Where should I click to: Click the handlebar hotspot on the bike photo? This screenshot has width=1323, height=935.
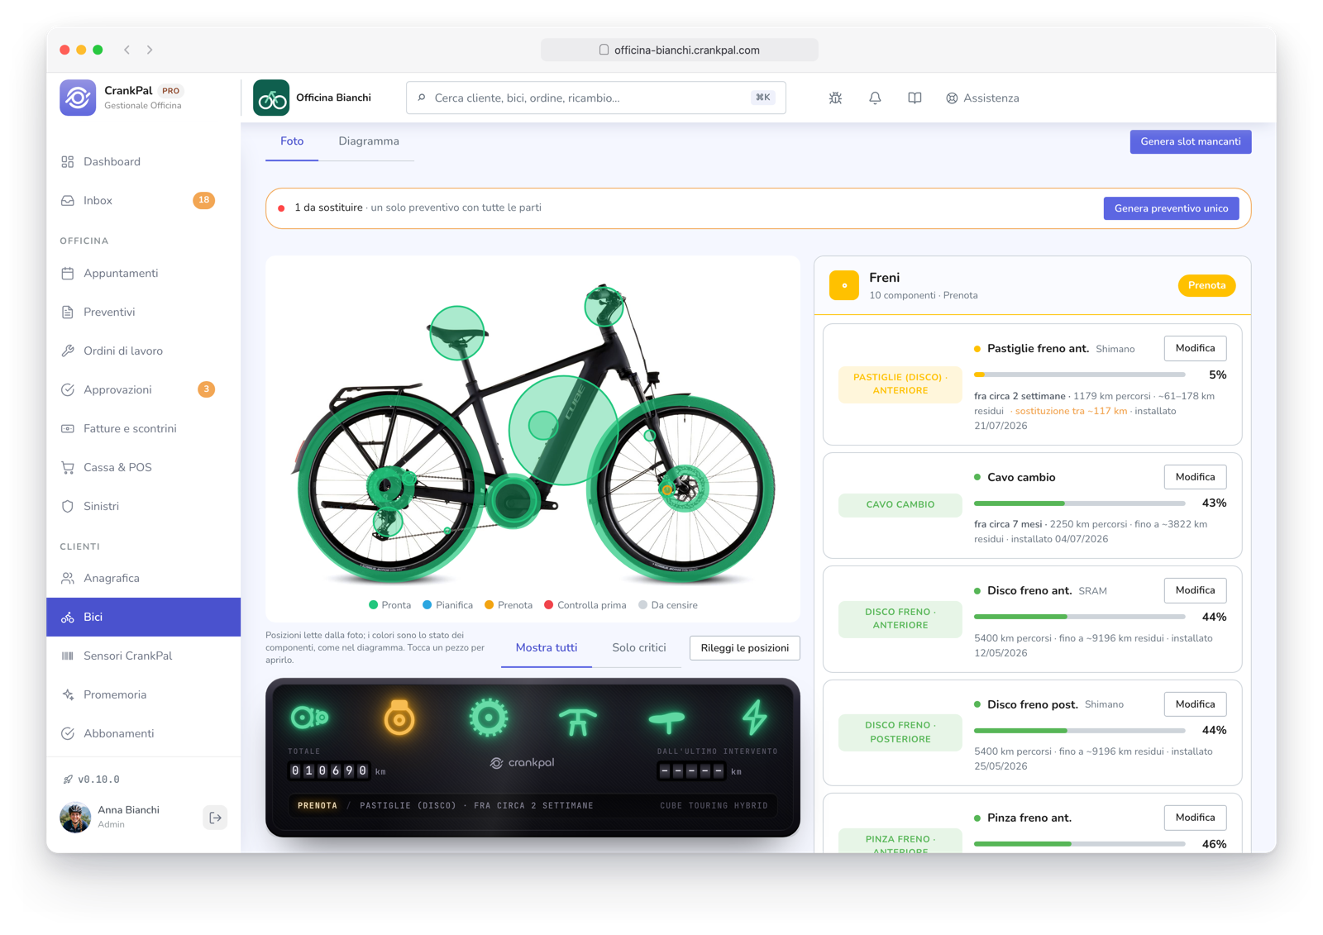point(604,306)
